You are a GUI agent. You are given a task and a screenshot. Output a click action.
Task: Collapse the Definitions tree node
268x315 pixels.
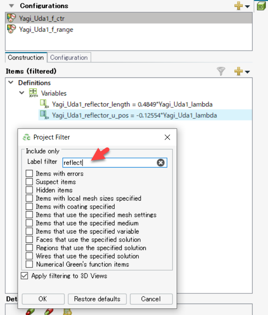(x=11, y=82)
